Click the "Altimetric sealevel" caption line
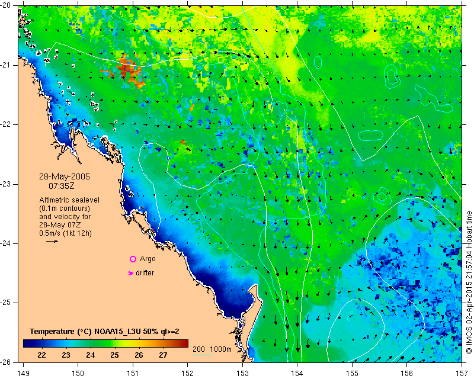The image size is (474, 379). tap(69, 200)
